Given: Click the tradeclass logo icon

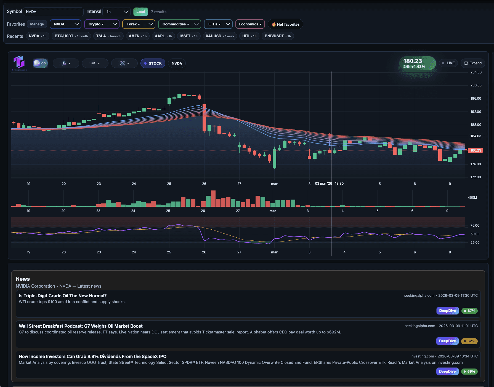Looking at the screenshot, I should (19, 62).
